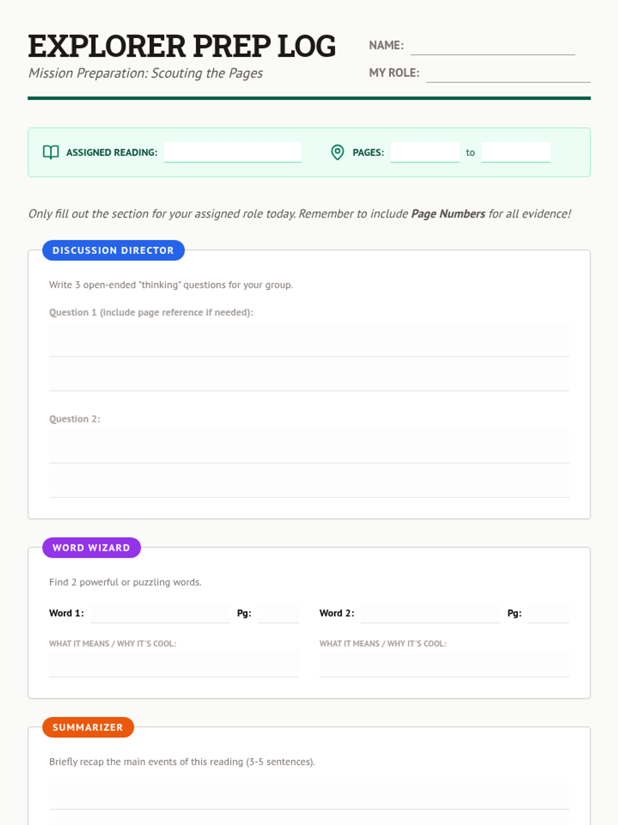
Task: Click the Pg field next to Word 1
Action: click(x=278, y=613)
